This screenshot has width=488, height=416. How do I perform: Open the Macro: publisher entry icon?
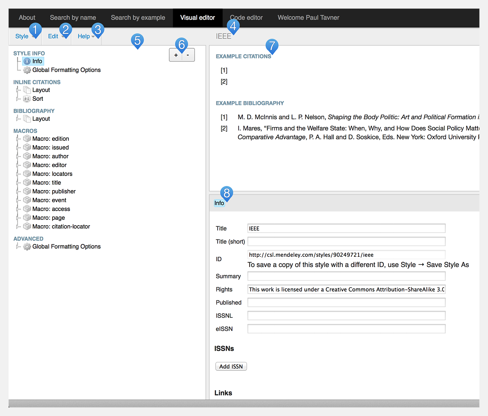click(x=27, y=191)
